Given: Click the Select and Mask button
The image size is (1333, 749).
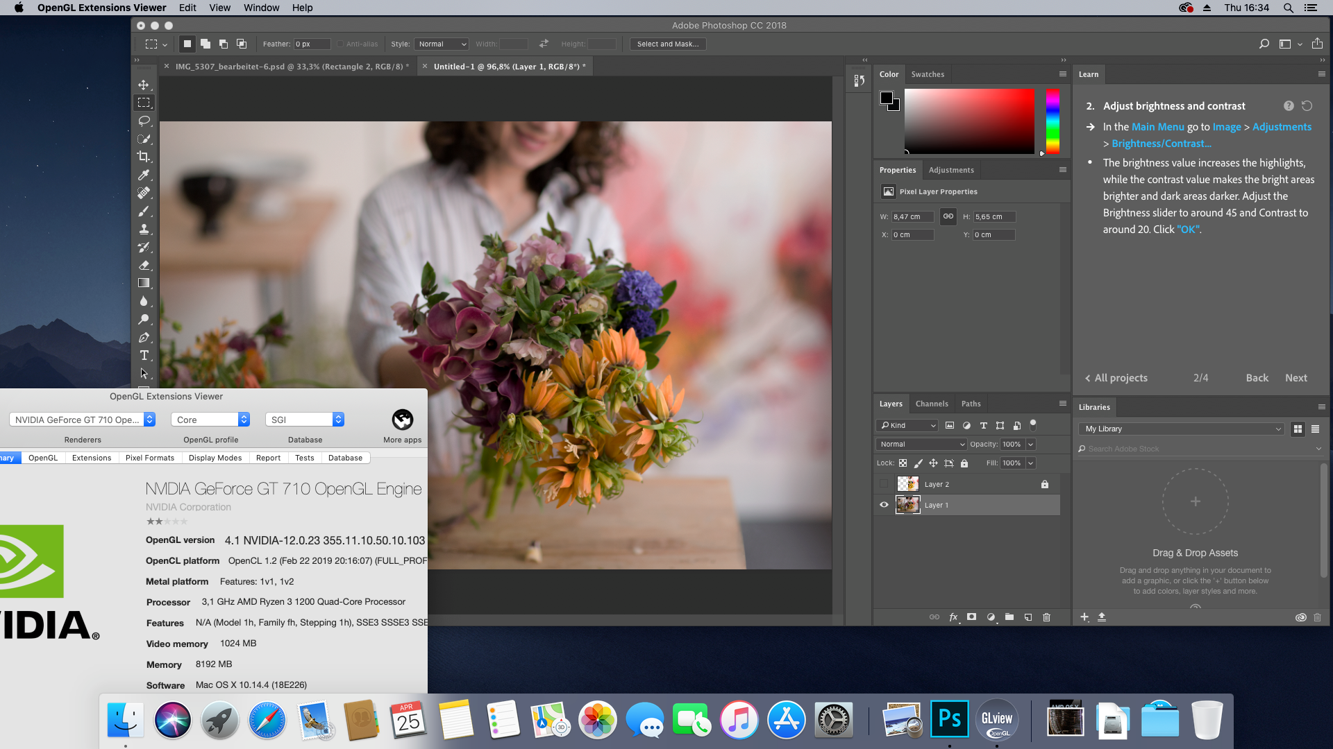Looking at the screenshot, I should 668,44.
